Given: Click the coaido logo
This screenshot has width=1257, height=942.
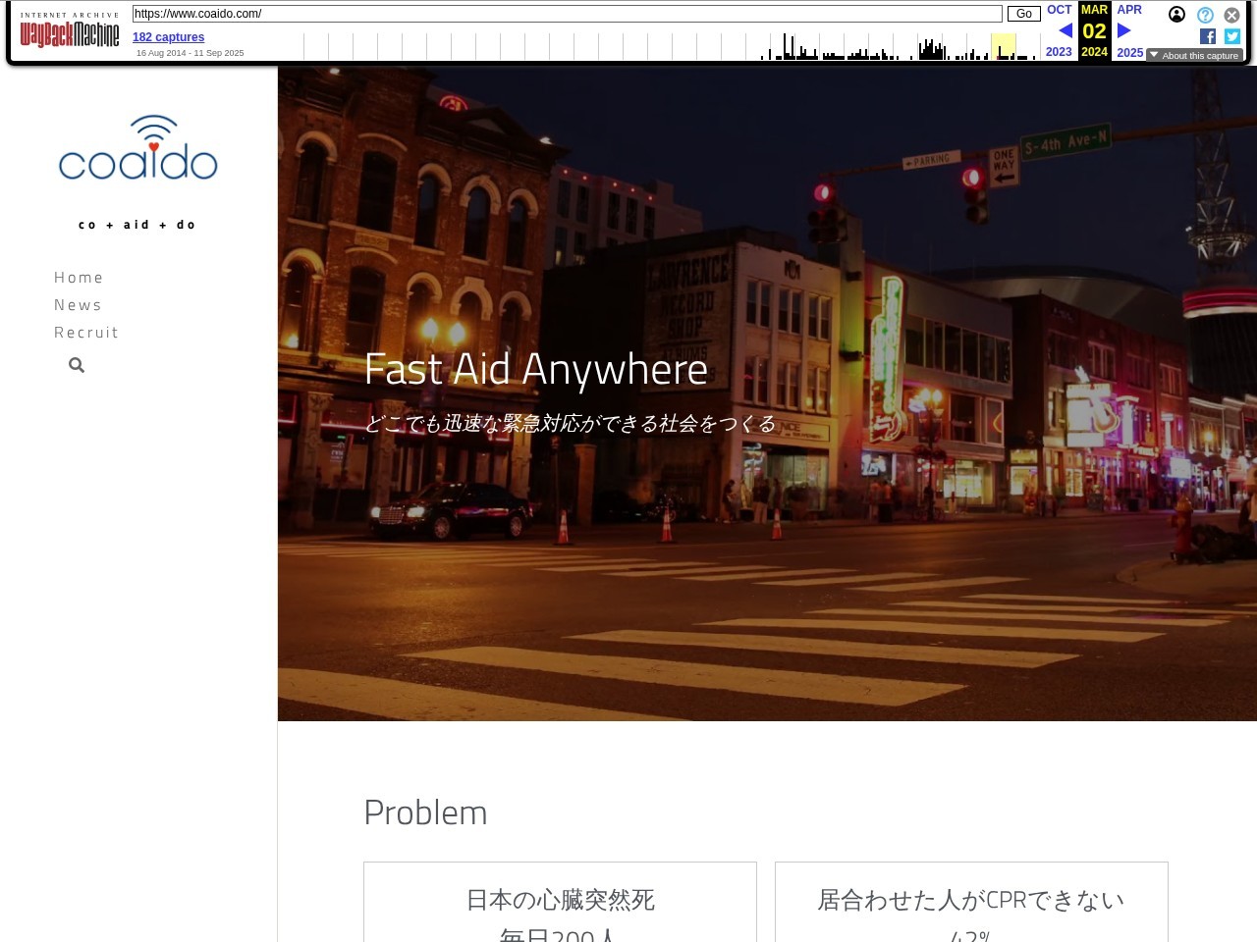Looking at the screenshot, I should pyautogui.click(x=138, y=149).
